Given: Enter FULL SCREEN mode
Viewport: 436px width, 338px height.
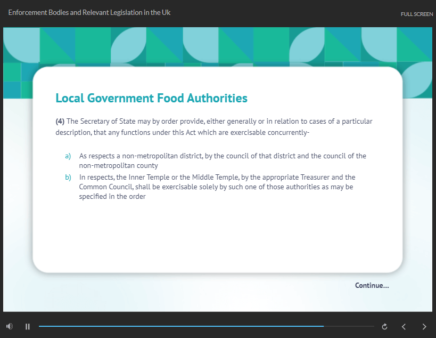Looking at the screenshot, I should click(x=416, y=14).
